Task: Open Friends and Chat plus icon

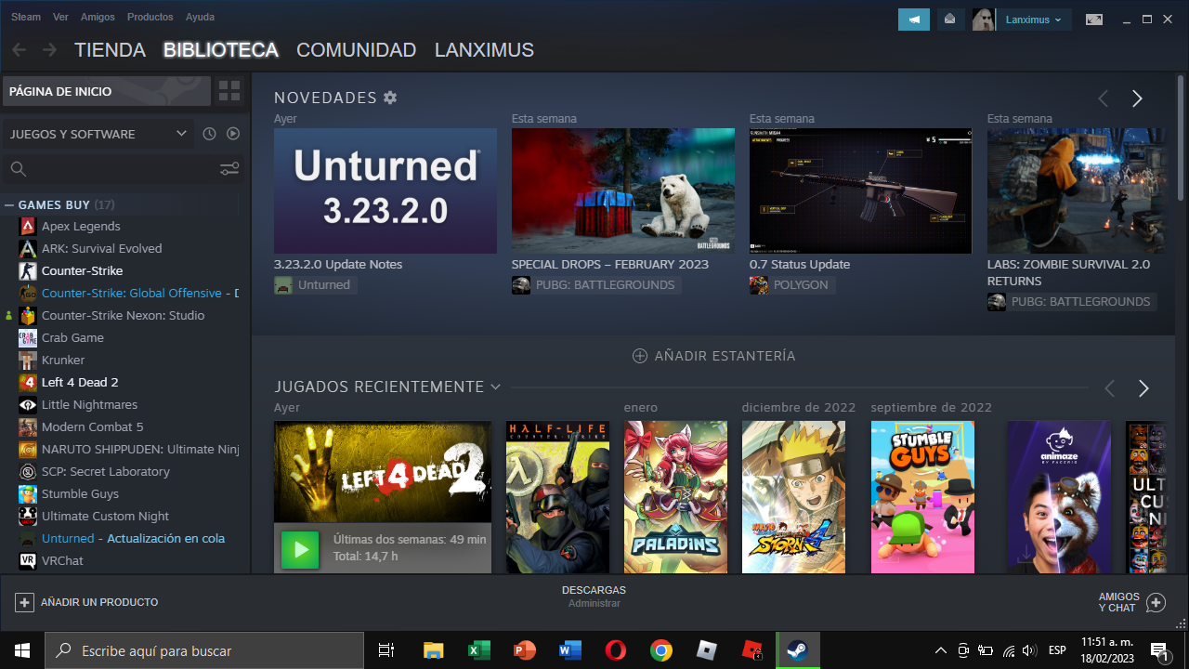Action: [x=1156, y=602]
